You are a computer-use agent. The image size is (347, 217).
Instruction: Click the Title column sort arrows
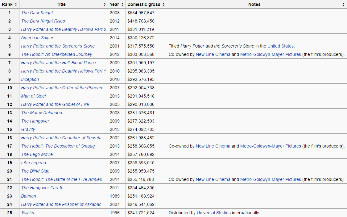click(x=105, y=5)
